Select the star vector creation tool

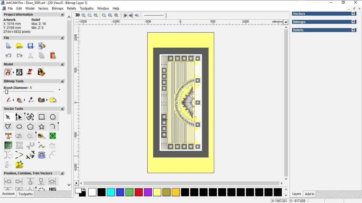coord(42,127)
